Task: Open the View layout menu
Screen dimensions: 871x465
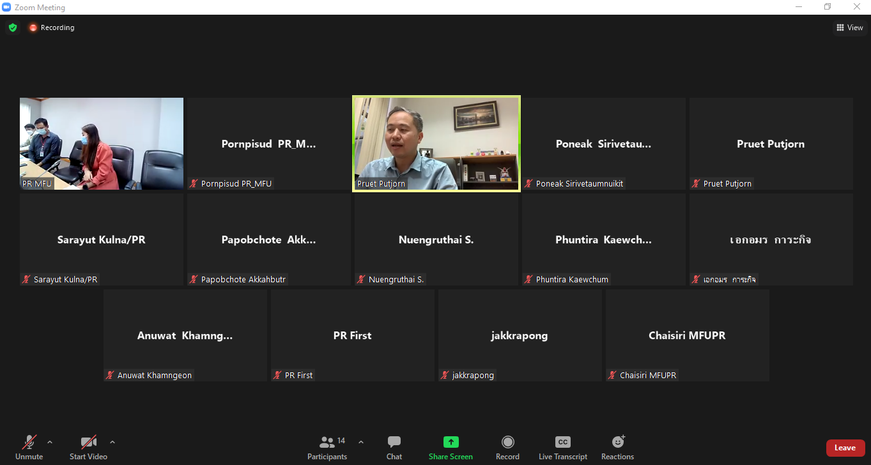Action: (850, 27)
